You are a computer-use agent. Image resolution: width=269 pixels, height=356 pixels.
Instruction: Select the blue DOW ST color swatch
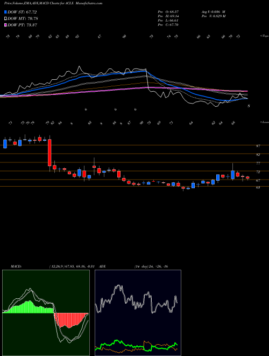point(5,12)
